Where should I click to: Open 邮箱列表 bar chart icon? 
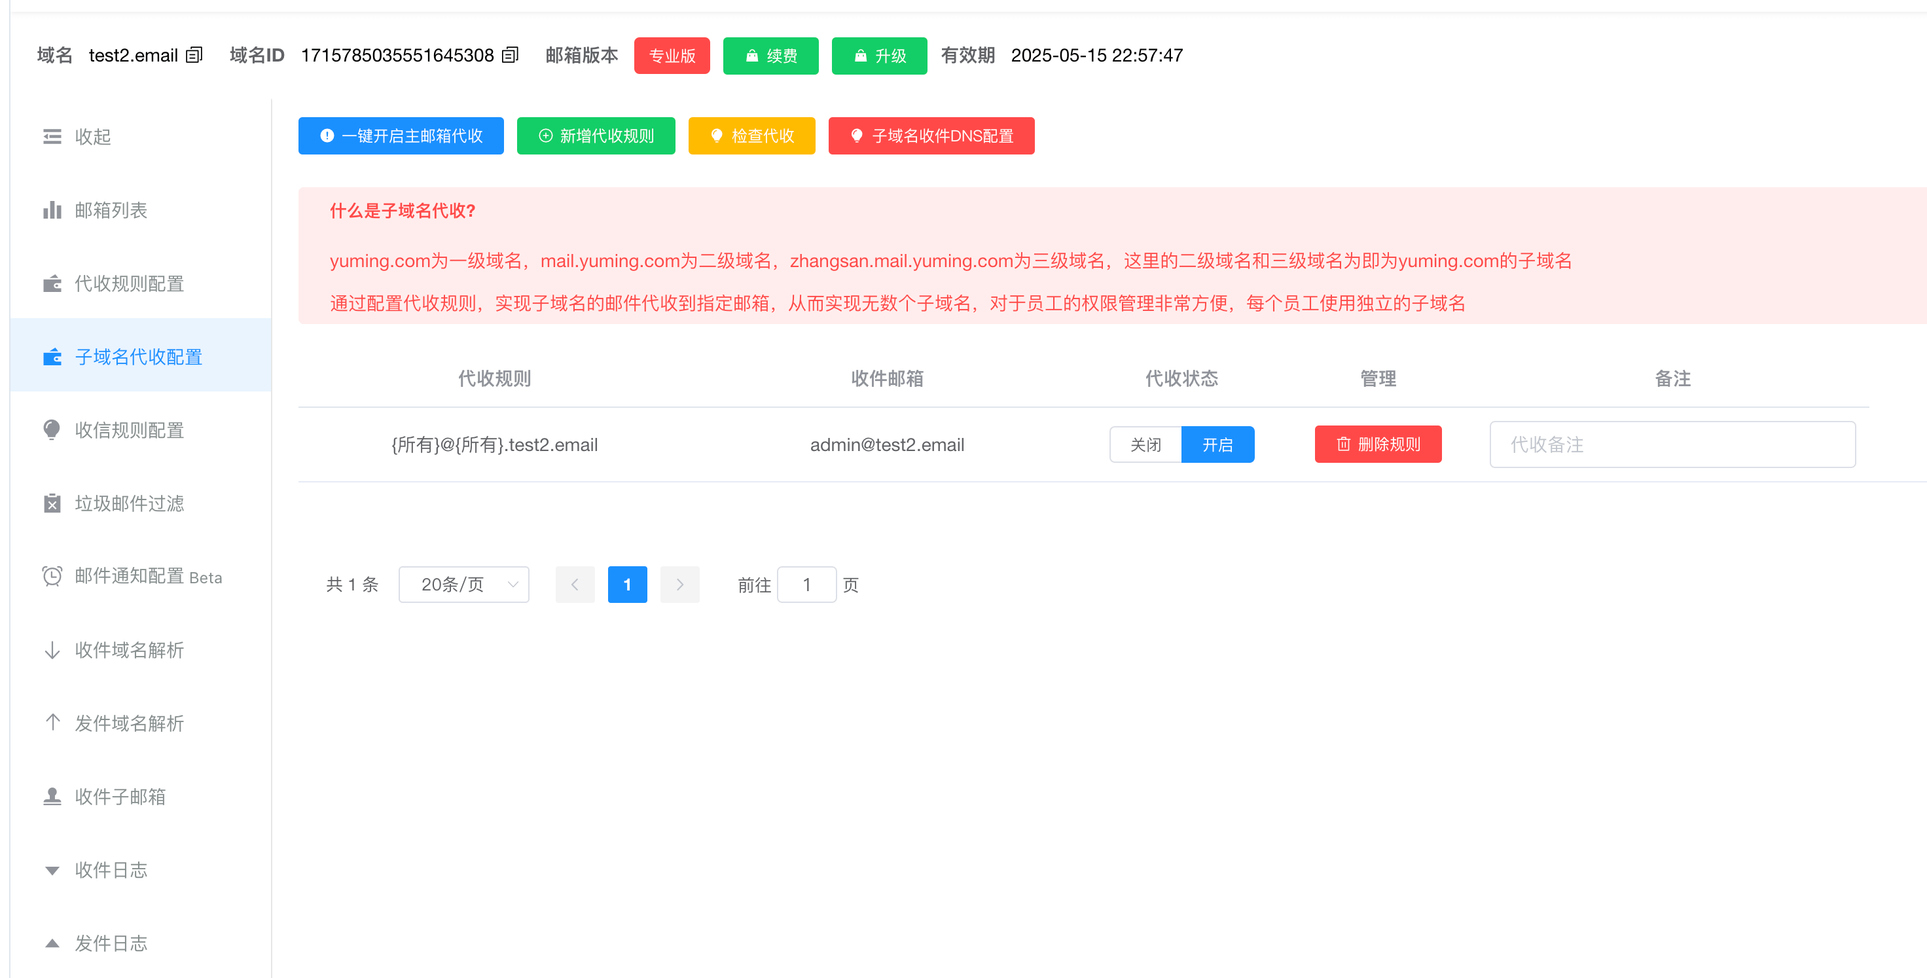(52, 210)
